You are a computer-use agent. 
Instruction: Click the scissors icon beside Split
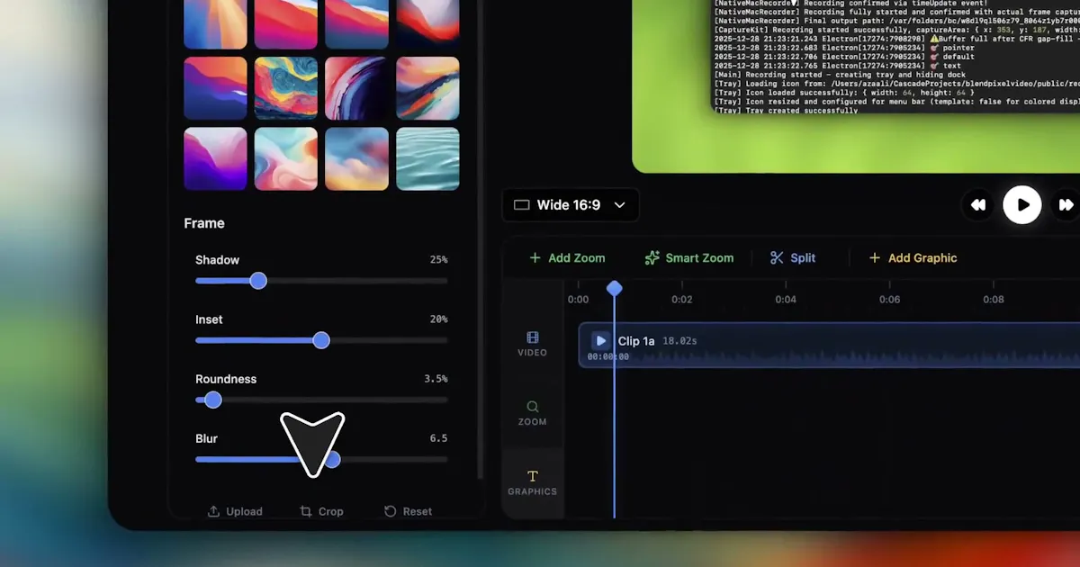coord(778,258)
